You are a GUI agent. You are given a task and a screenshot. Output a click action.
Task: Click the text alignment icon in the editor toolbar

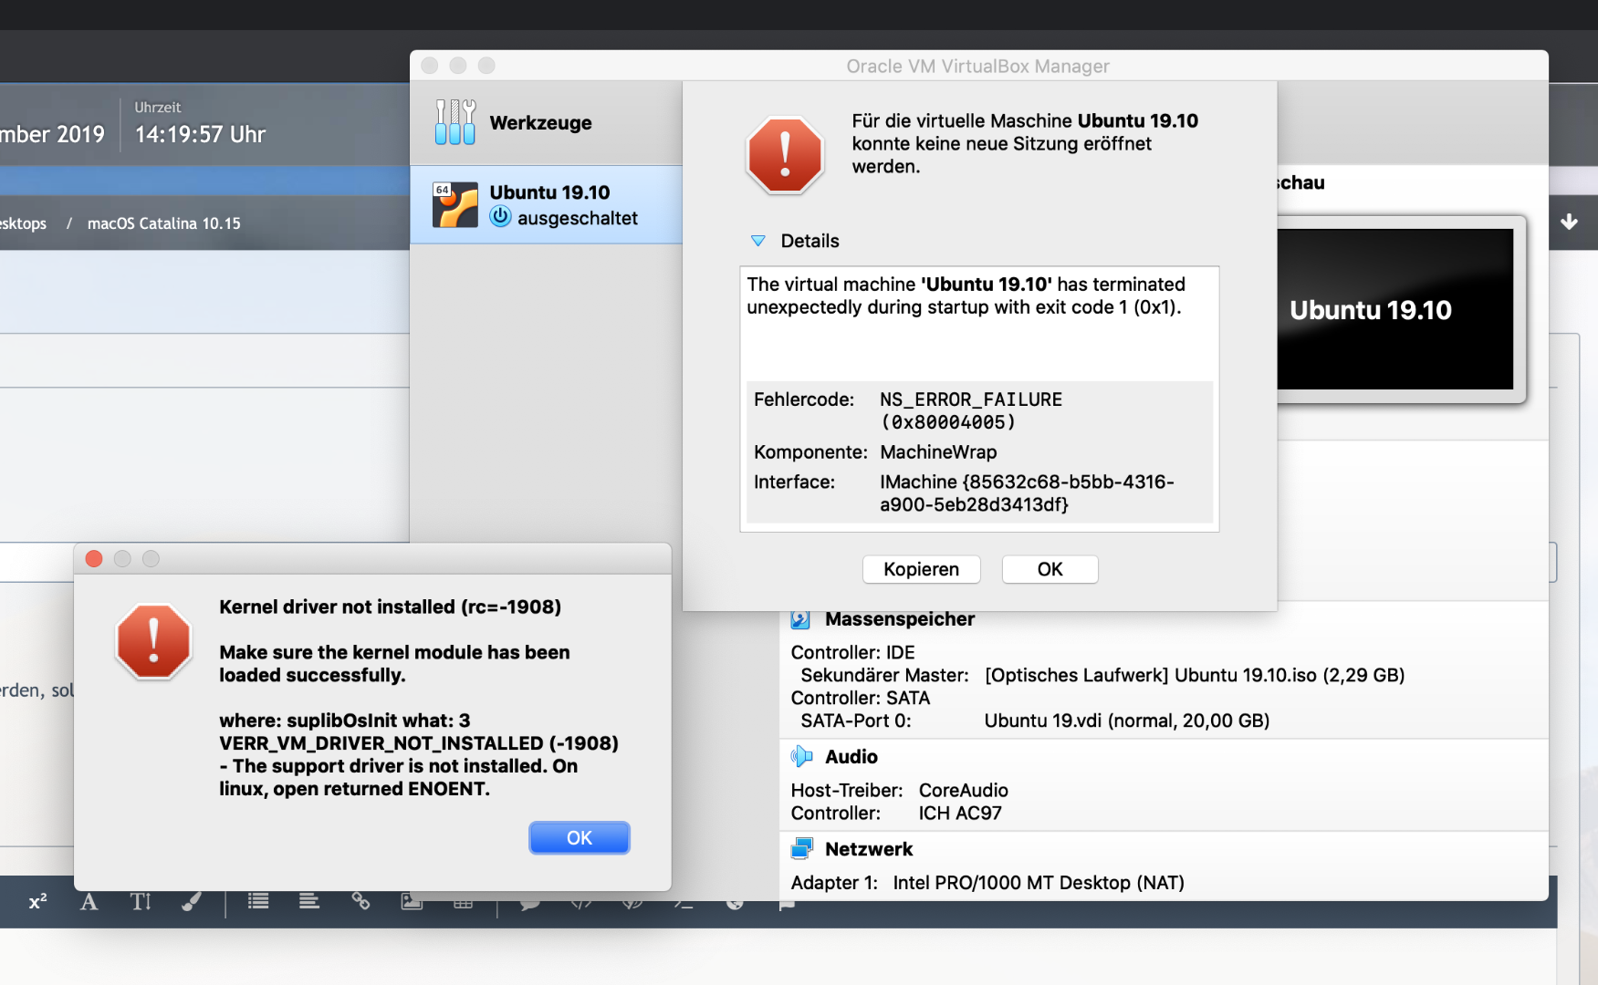click(309, 901)
